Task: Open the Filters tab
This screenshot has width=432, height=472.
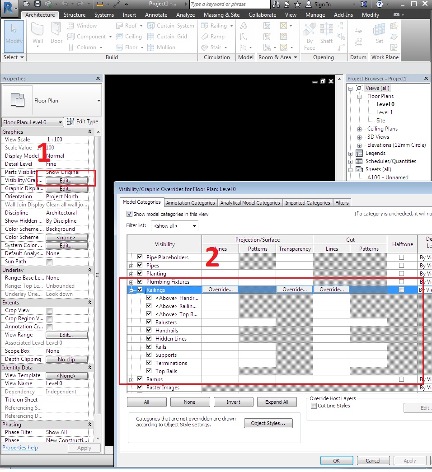Action: tap(342, 203)
